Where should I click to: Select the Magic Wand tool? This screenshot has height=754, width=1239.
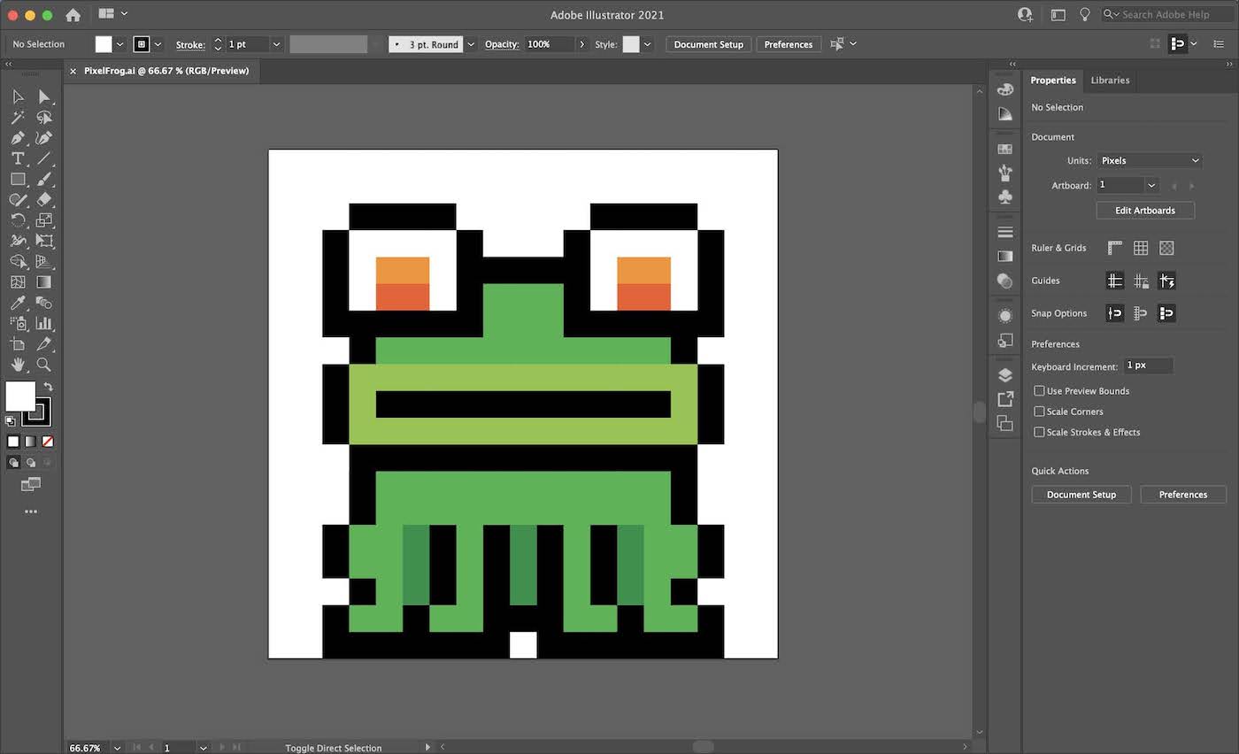(x=16, y=117)
